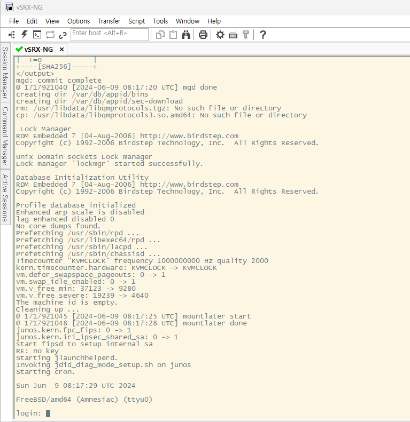Click 'creating dir /var/db/appid/bins' line
This screenshot has height=422, width=410.
(x=82, y=94)
